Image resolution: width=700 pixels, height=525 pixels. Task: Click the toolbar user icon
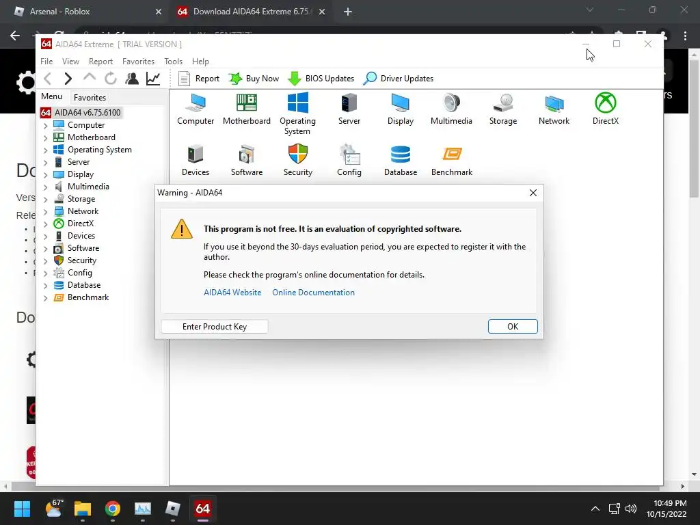[x=132, y=79]
